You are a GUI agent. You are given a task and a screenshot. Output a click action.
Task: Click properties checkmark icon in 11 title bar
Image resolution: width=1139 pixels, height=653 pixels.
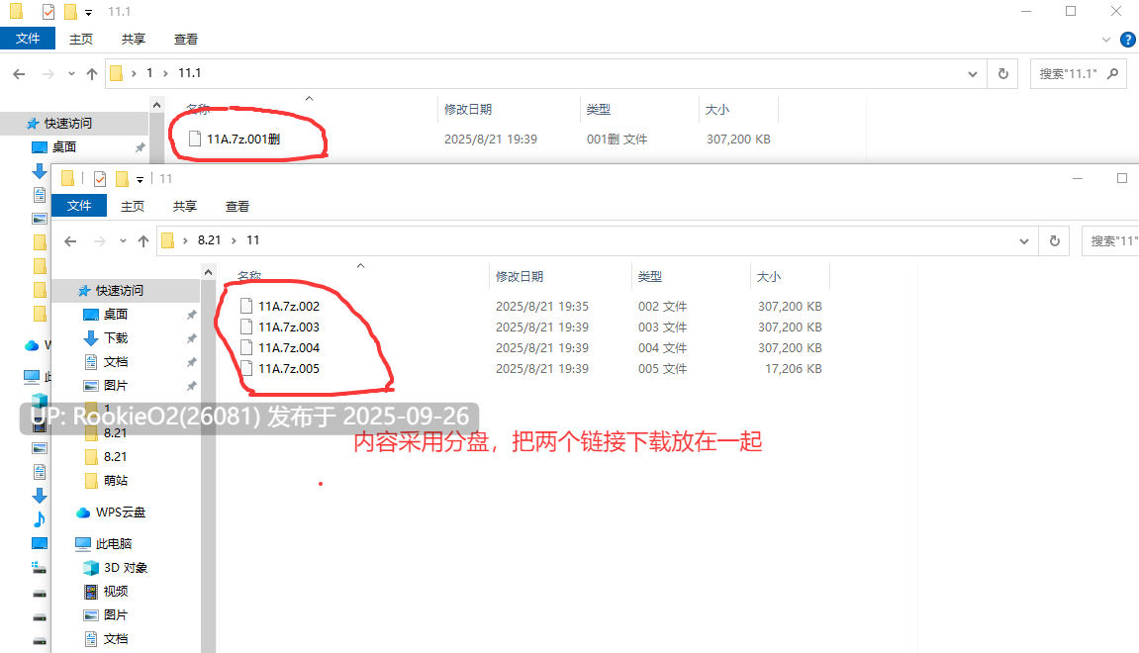pyautogui.click(x=100, y=179)
